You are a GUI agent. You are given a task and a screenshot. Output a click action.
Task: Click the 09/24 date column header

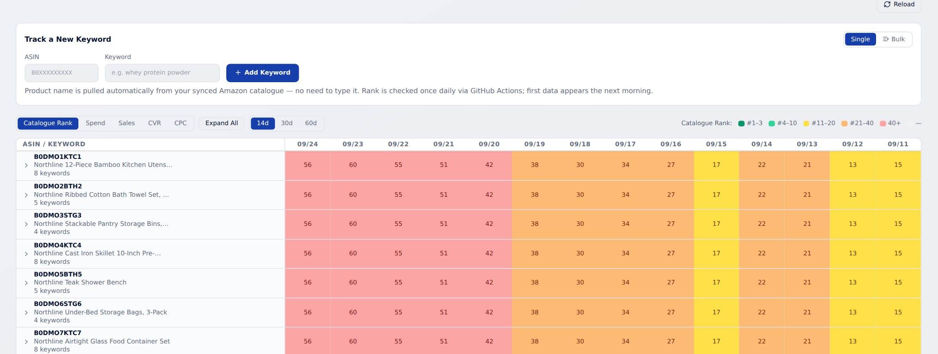(x=308, y=144)
